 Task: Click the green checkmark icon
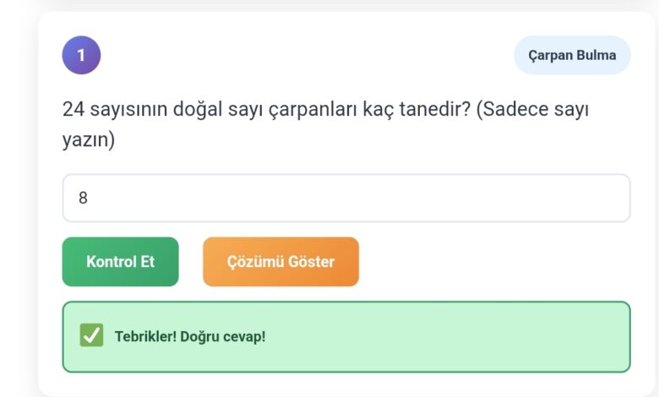point(91,336)
